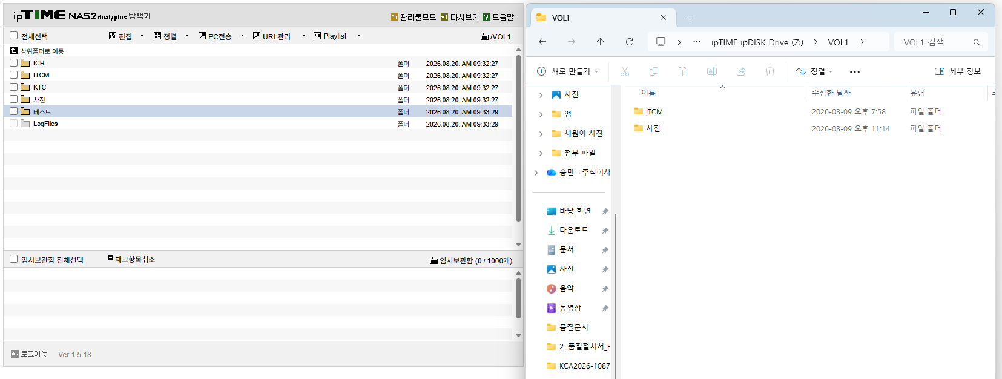Screen dimensions: 1002x379
Task: Click the Copy icon in Explorer toolbar
Action: (654, 71)
